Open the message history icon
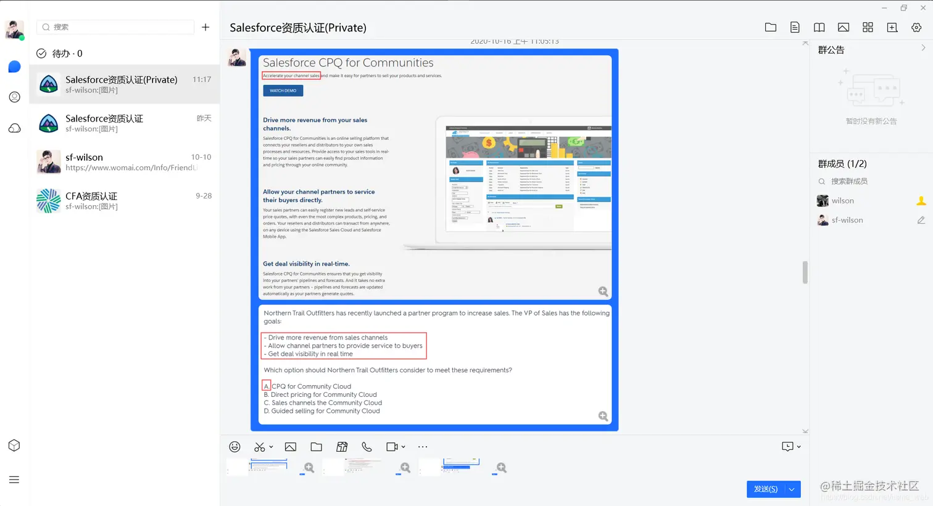The height and width of the screenshot is (506, 933). point(787,447)
